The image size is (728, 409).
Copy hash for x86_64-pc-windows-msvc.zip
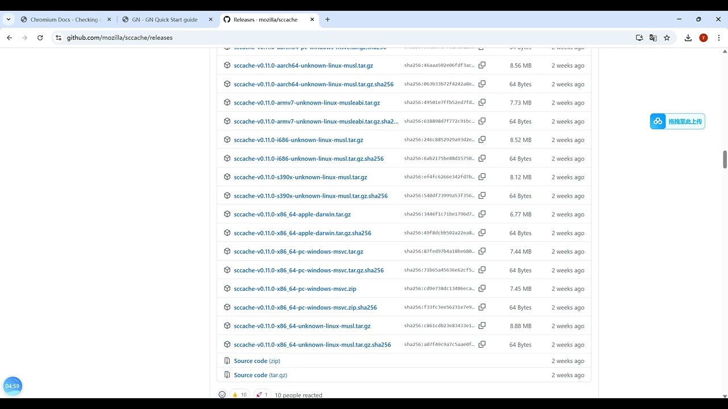(x=482, y=289)
